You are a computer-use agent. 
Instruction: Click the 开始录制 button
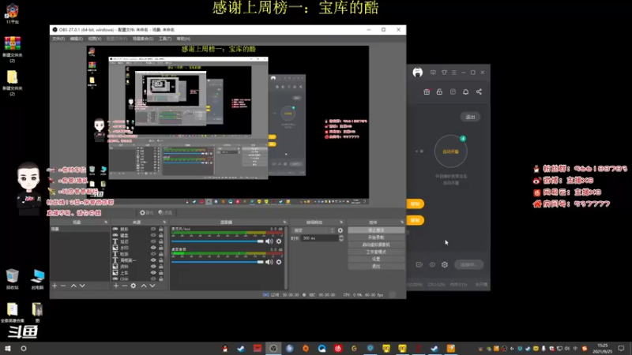point(376,237)
